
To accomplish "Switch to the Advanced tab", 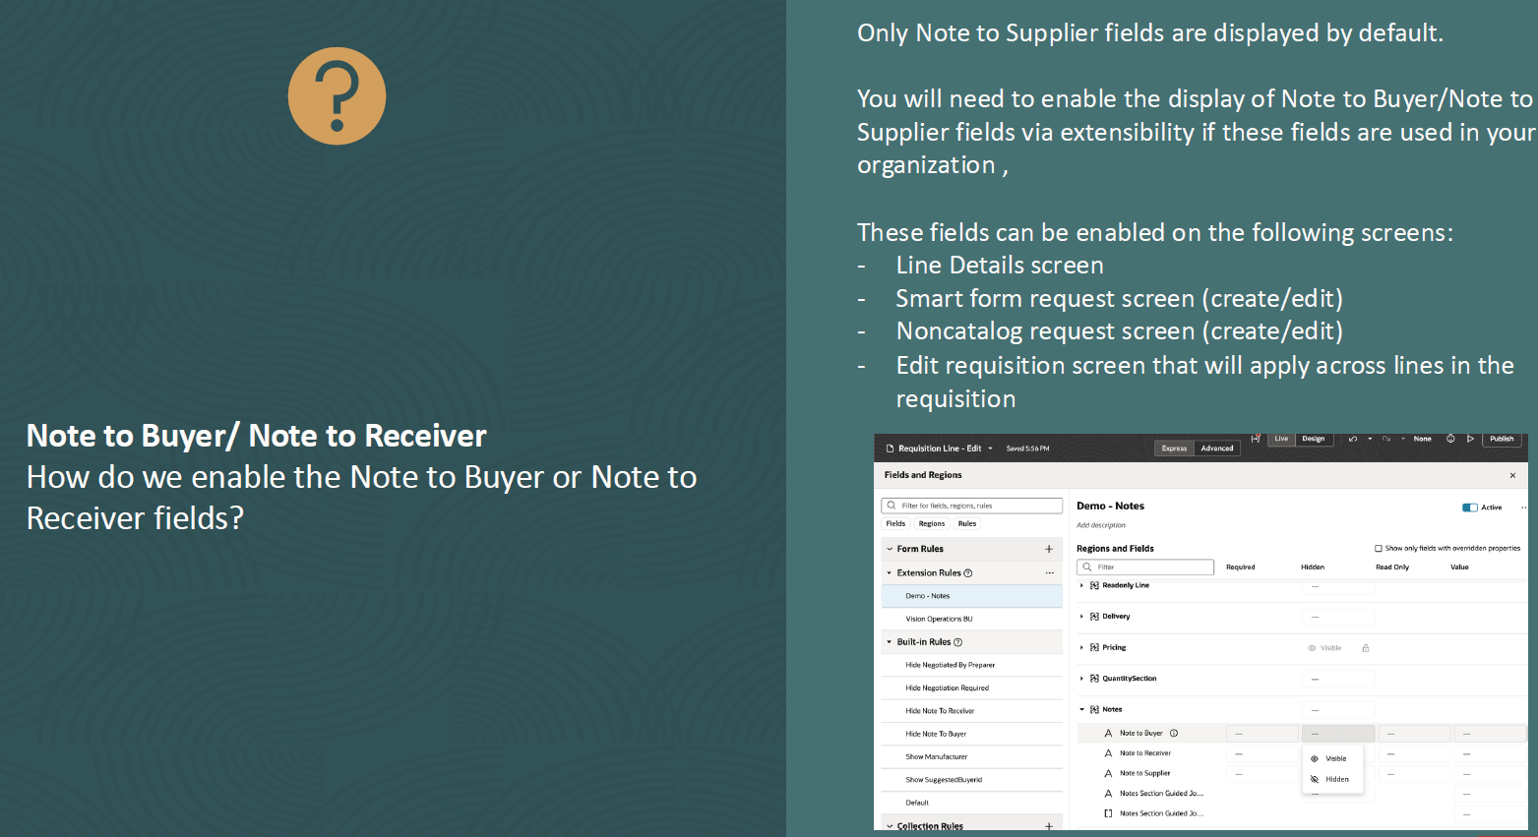I will pyautogui.click(x=1217, y=448).
